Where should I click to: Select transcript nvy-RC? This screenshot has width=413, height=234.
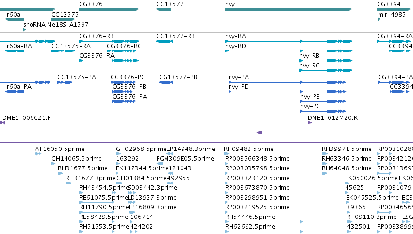(x=326, y=70)
